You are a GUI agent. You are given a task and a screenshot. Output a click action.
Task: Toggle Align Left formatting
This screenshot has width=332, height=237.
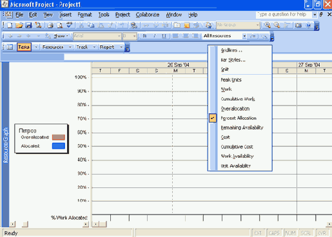point(176,36)
